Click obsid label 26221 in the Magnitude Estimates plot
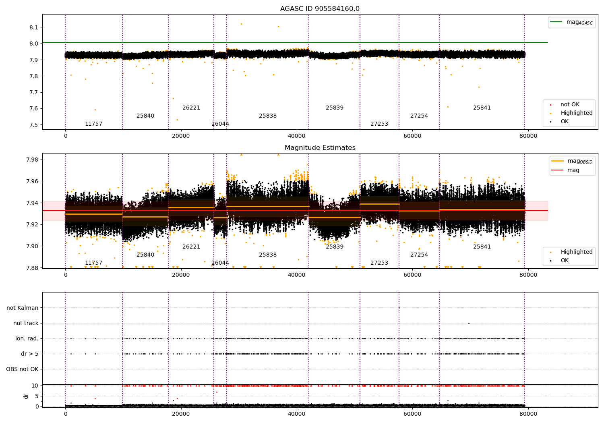This screenshot has height=423, width=604. pyautogui.click(x=191, y=247)
